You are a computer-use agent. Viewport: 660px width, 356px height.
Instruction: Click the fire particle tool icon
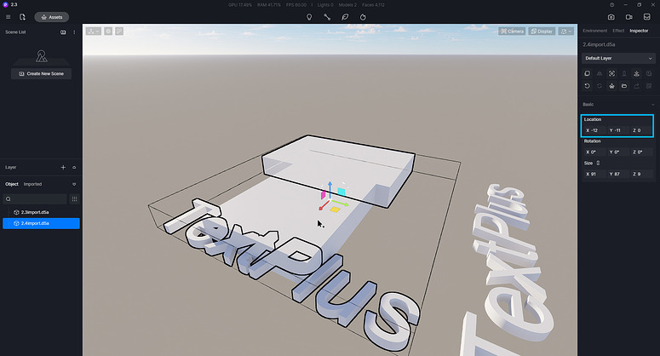[363, 17]
